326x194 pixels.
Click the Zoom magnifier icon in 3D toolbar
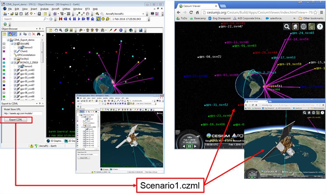point(61,30)
